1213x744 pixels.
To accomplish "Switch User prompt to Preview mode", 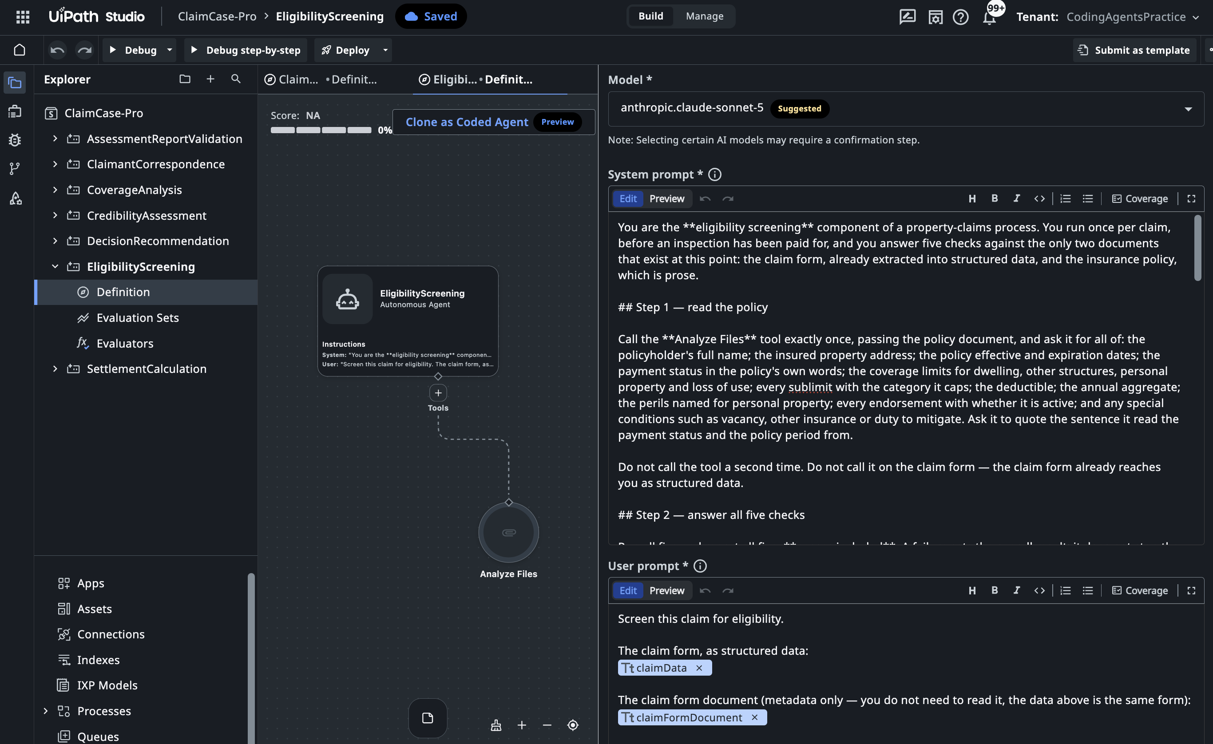I will 666,590.
